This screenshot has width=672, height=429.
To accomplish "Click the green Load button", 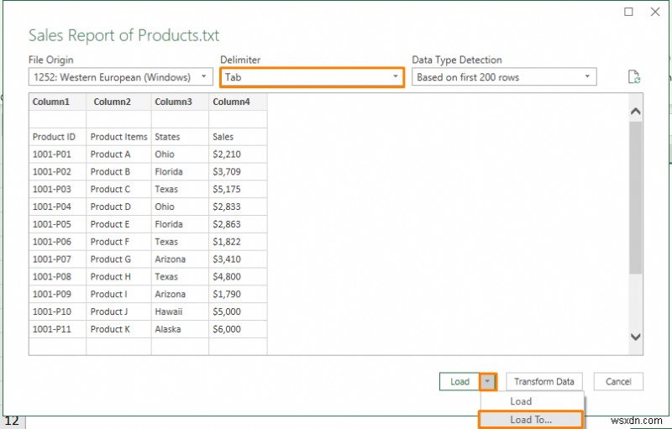I will [459, 381].
